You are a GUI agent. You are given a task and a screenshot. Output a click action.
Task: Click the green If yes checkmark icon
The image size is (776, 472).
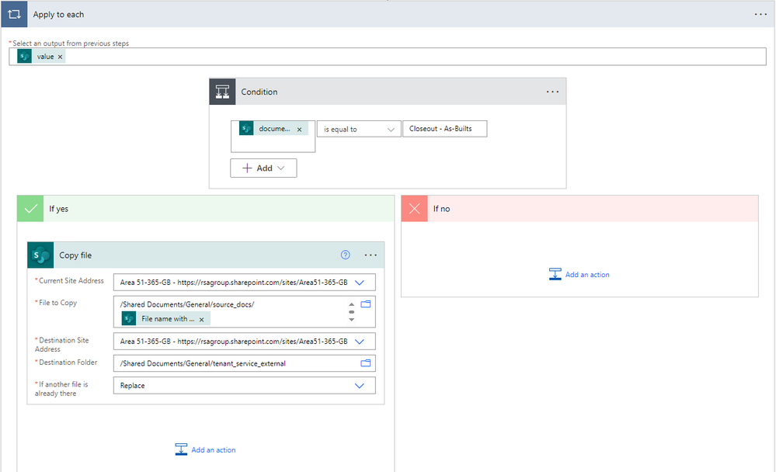pos(31,208)
